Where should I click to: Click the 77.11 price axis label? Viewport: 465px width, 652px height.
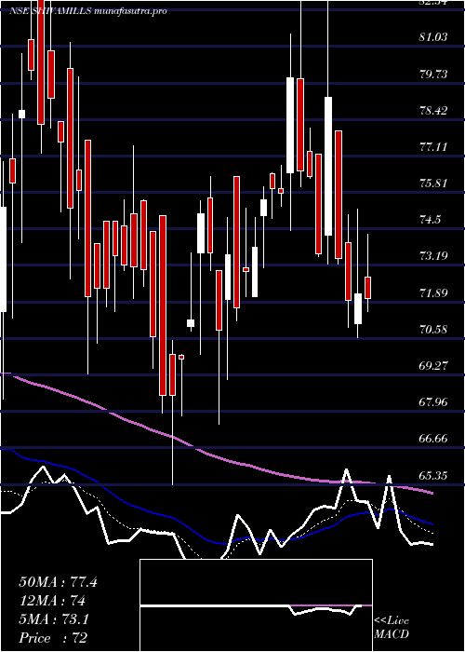[x=433, y=147]
